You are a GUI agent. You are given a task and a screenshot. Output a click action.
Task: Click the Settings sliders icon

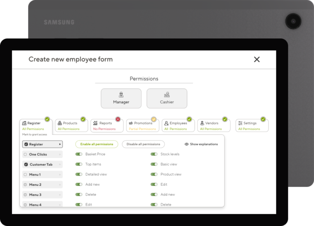pyautogui.click(x=240, y=123)
